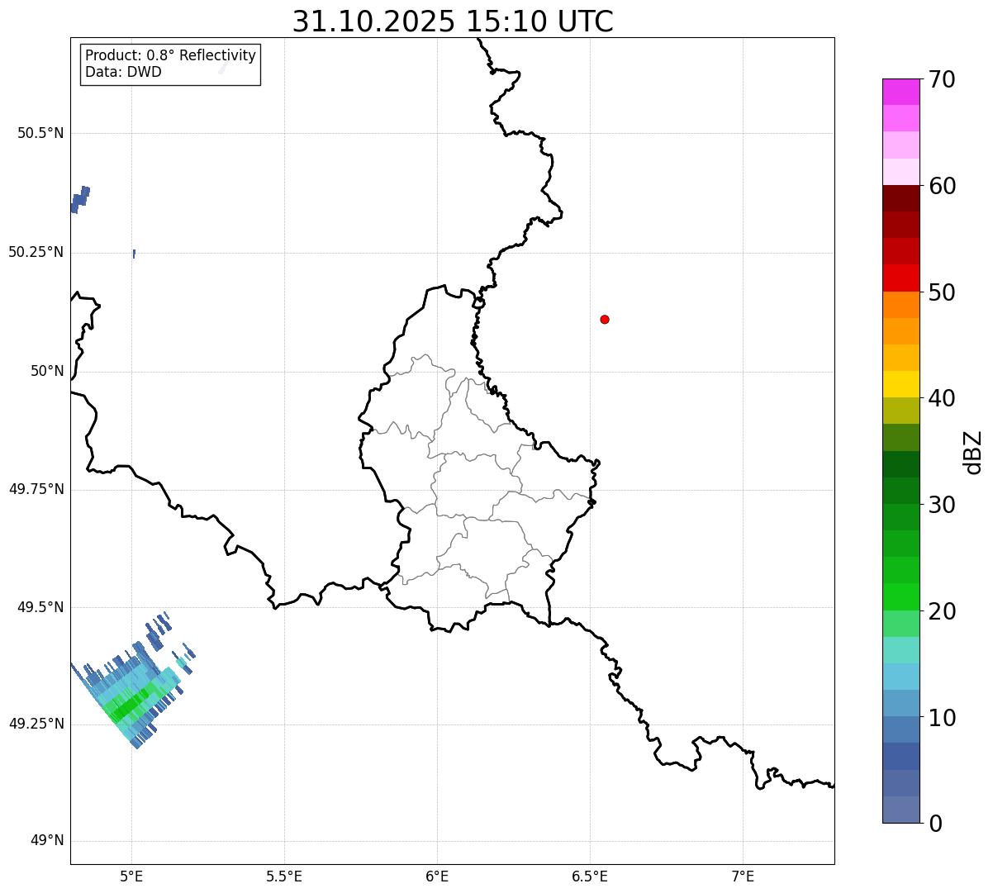This screenshot has width=993, height=893.
Task: Click the latitude label "49.75°N"
Action: (36, 489)
